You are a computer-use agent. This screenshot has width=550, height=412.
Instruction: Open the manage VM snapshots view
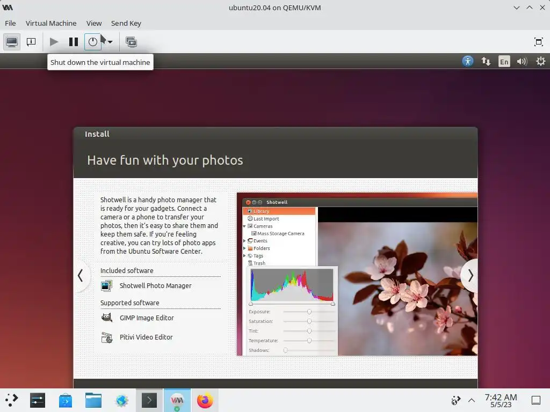click(131, 42)
